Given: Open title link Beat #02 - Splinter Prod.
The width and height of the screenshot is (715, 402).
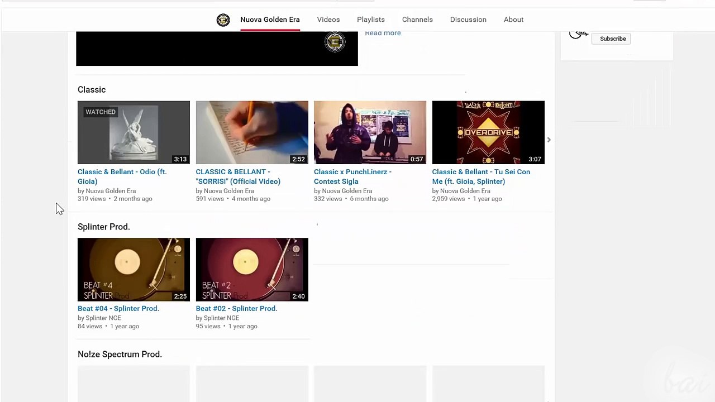Looking at the screenshot, I should [x=236, y=308].
